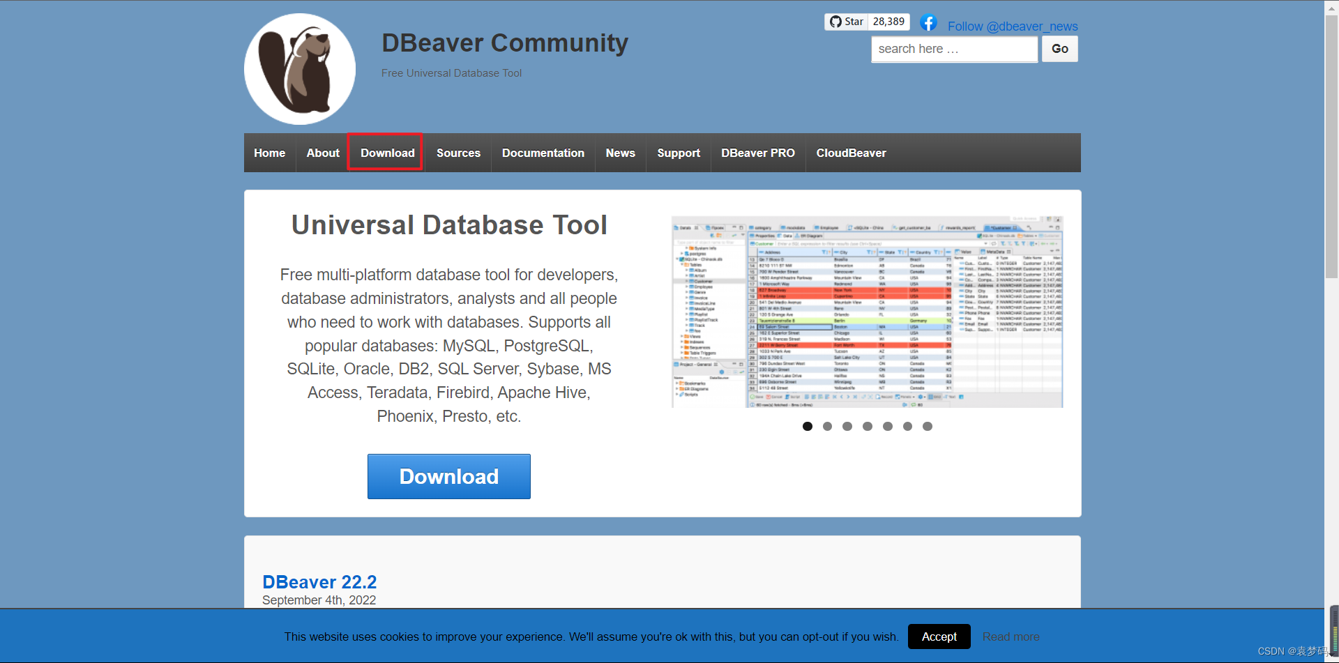
Task: Select the fifth carousel dot
Action: click(888, 426)
